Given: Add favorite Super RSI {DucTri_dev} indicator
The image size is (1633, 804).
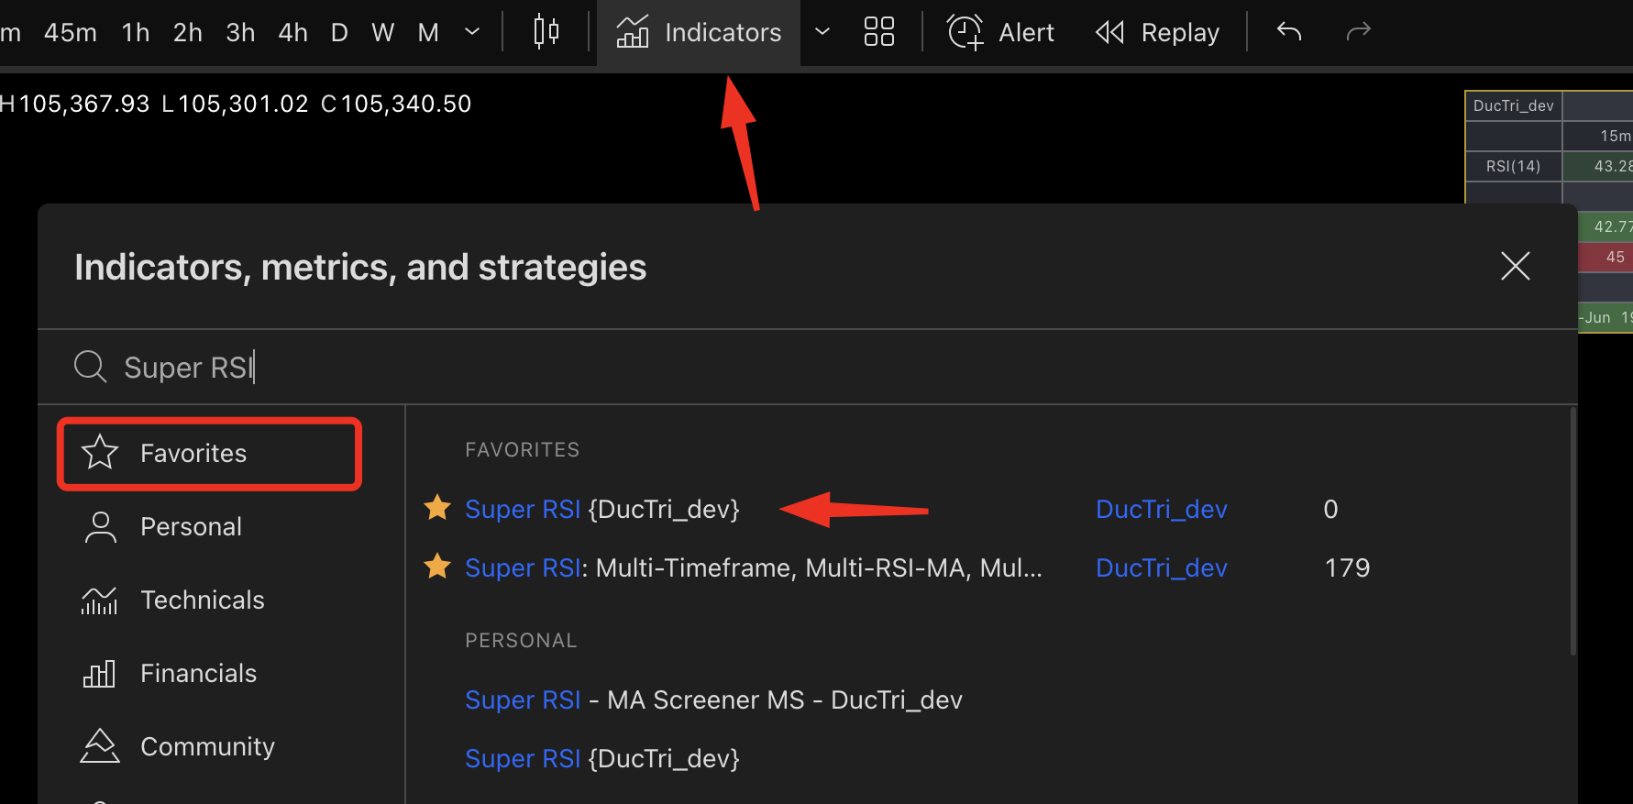Looking at the screenshot, I should 601,509.
